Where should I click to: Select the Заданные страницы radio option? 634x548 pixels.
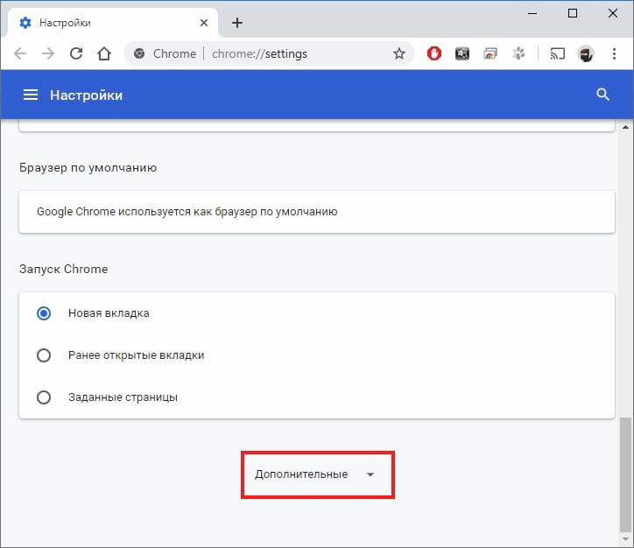[x=44, y=397]
